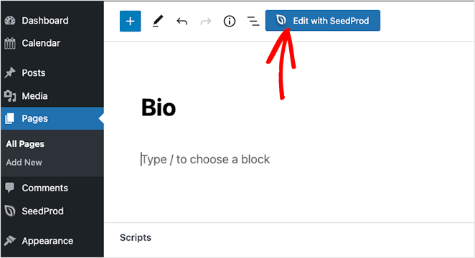The image size is (475, 258).
Task: Click the Scripts panel heading
Action: 136,238
